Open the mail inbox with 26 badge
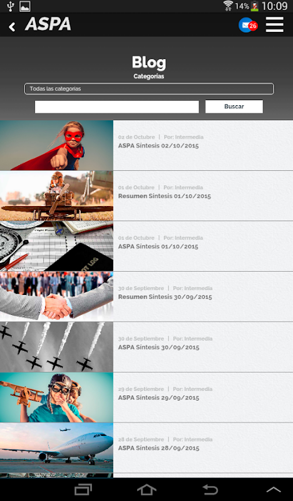 pyautogui.click(x=248, y=25)
